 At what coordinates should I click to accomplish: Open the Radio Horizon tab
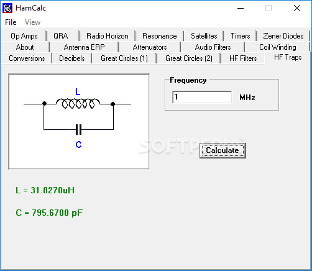coord(108,36)
